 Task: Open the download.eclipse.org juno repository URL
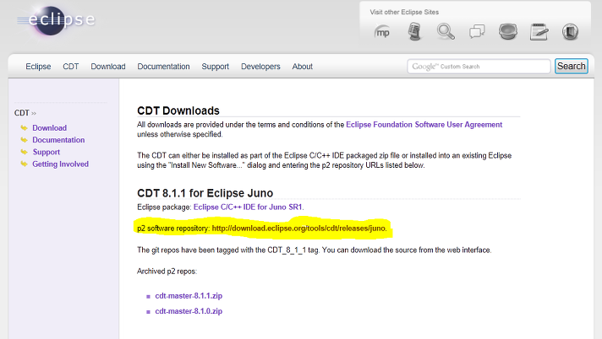click(298, 229)
